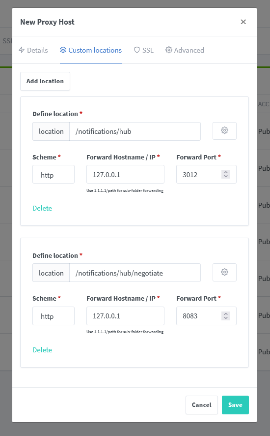Decrease the Forward Port 3012 stepper
The height and width of the screenshot is (436, 270).
(x=226, y=176)
